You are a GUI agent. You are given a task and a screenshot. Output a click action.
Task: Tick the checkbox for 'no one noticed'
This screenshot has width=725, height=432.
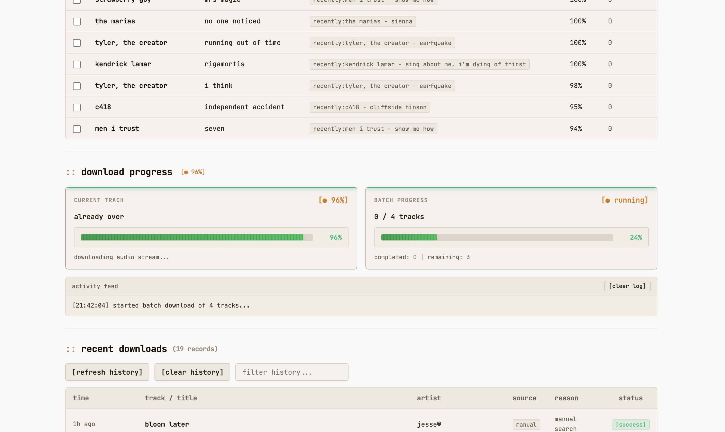tap(77, 21)
